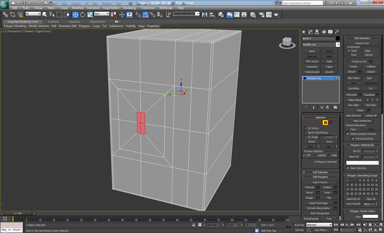Open the reference coordinate View dropdown
384x233 pixels.
(x=102, y=14)
